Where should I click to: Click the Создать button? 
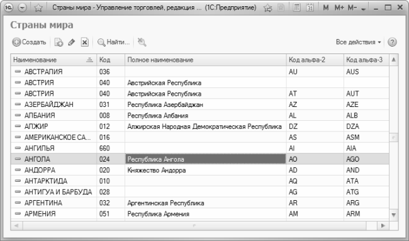click(29, 42)
